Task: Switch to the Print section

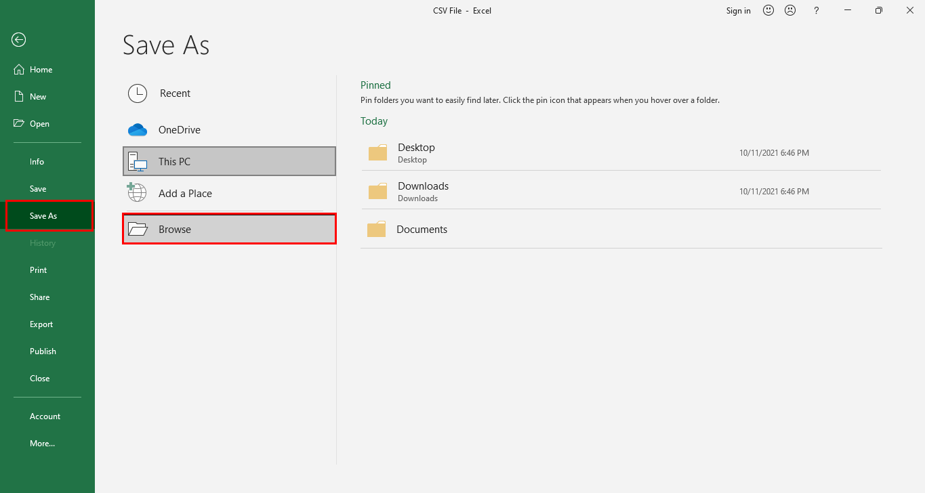Action: [38, 270]
